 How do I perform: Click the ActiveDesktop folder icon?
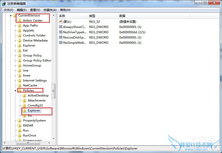[24, 95]
